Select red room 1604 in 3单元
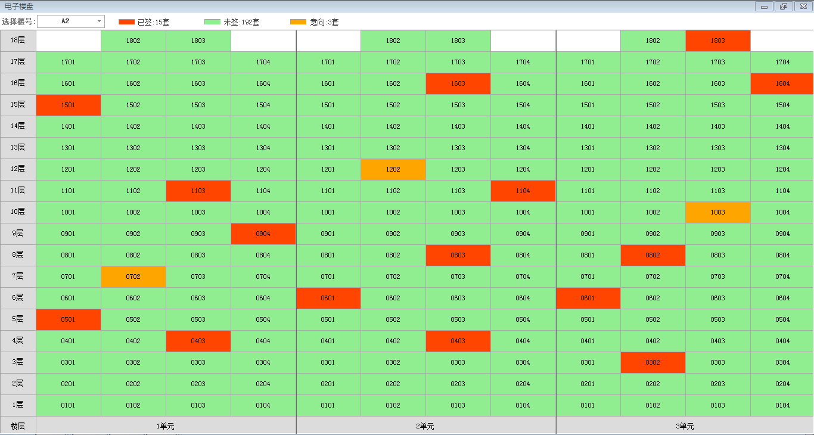Screen dimensions: 814x435 pyautogui.click(x=782, y=83)
